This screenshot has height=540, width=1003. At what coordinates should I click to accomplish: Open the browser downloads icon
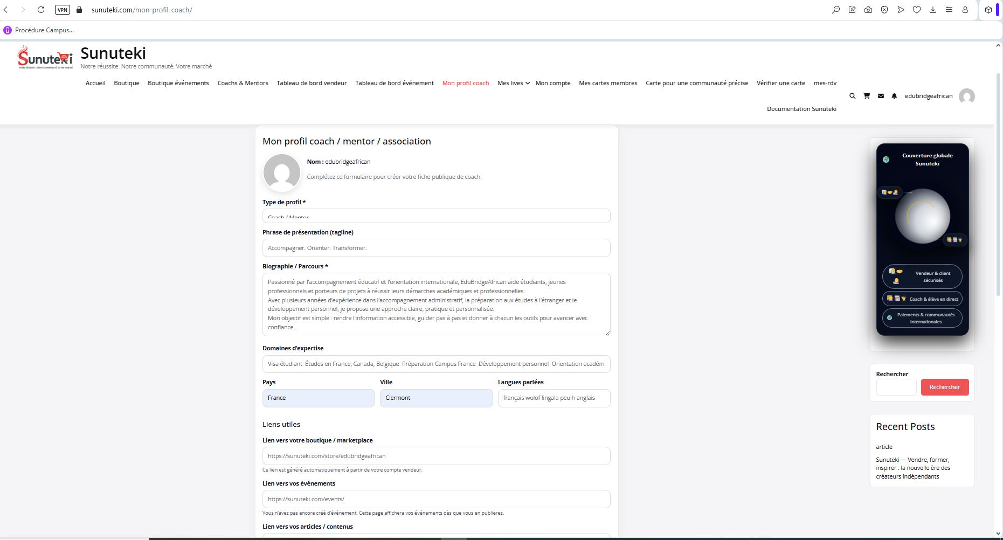click(933, 10)
